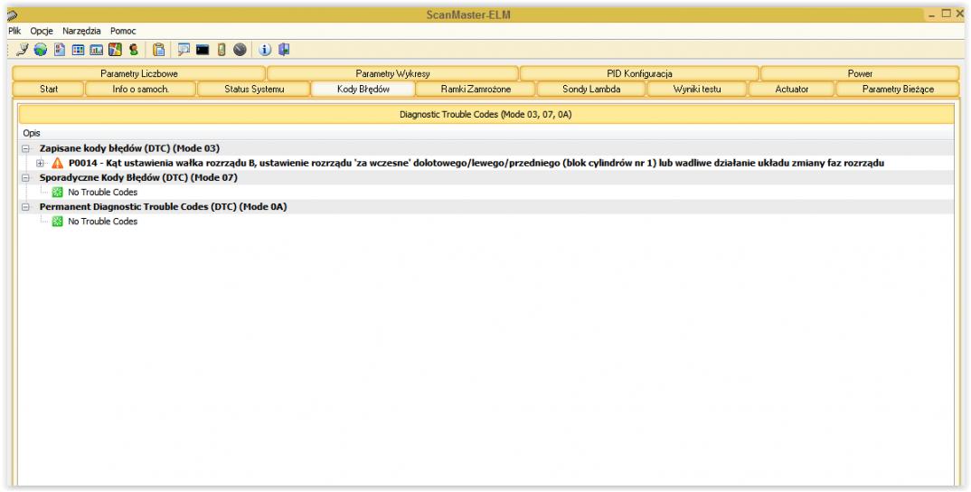The height and width of the screenshot is (492, 971).
Task: Switch to Parametry Liczbowe tab
Action: (138, 73)
